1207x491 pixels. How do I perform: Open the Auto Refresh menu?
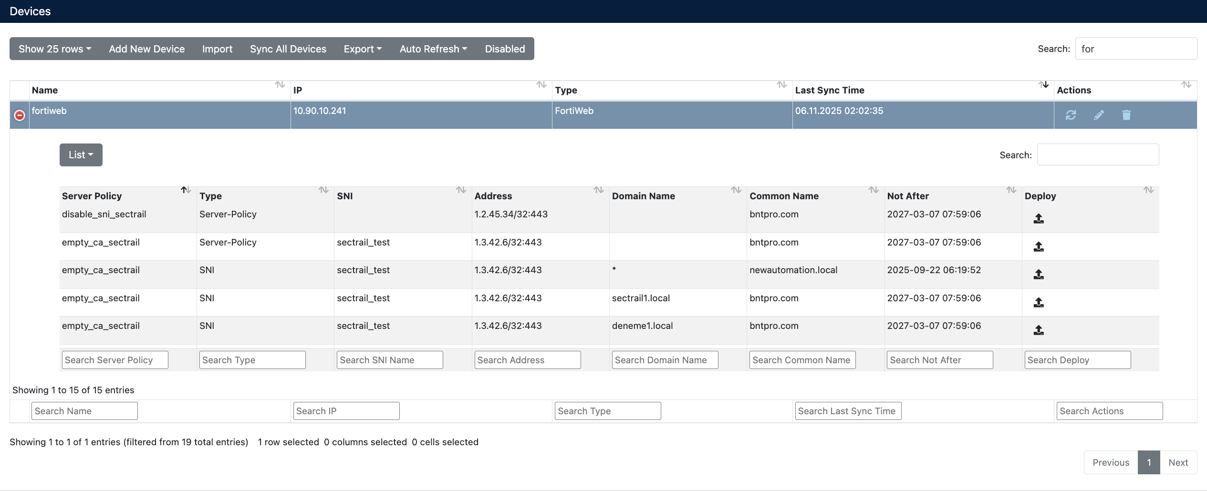pos(433,49)
